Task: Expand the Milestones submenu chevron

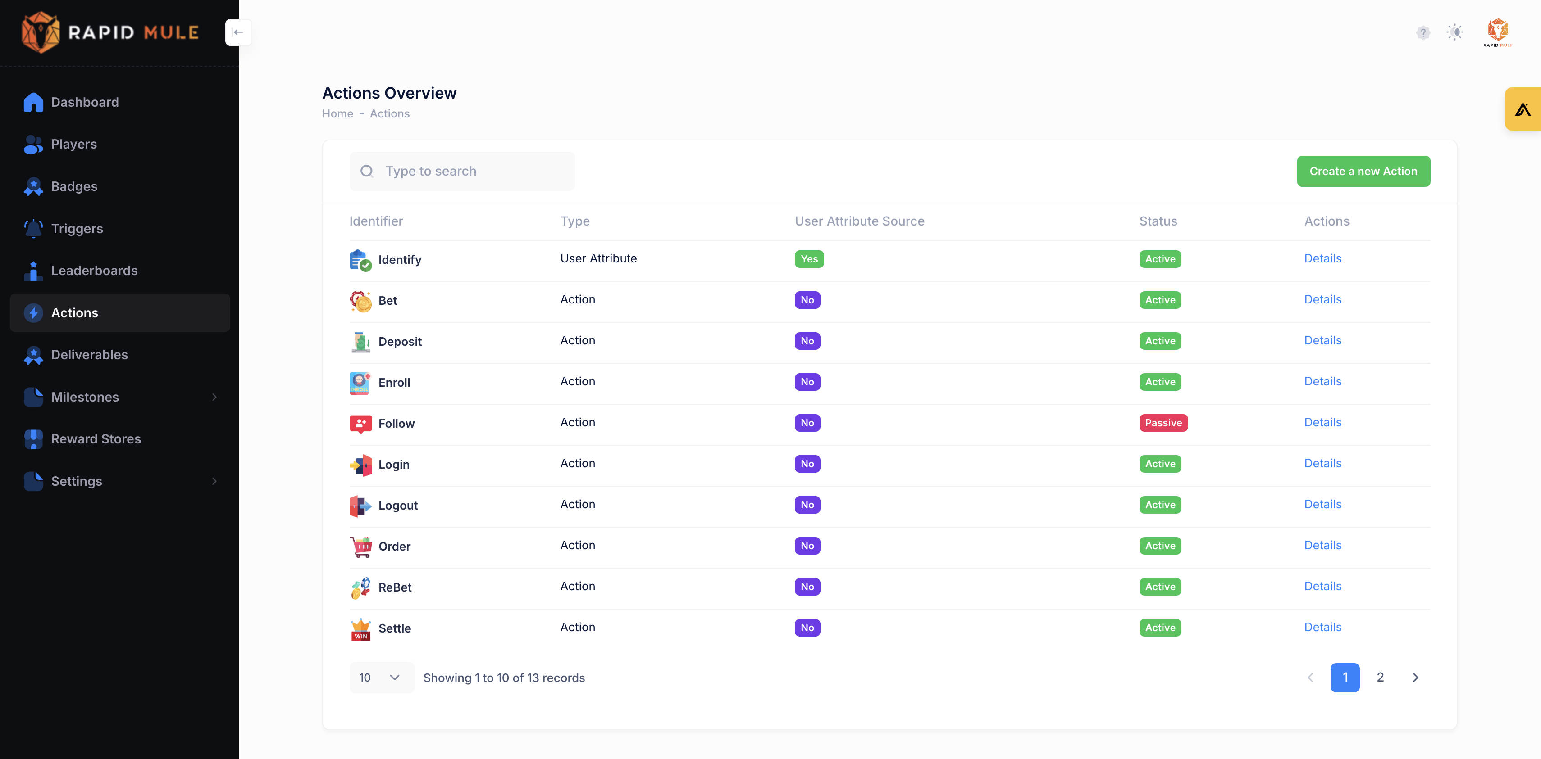Action: [x=214, y=397]
